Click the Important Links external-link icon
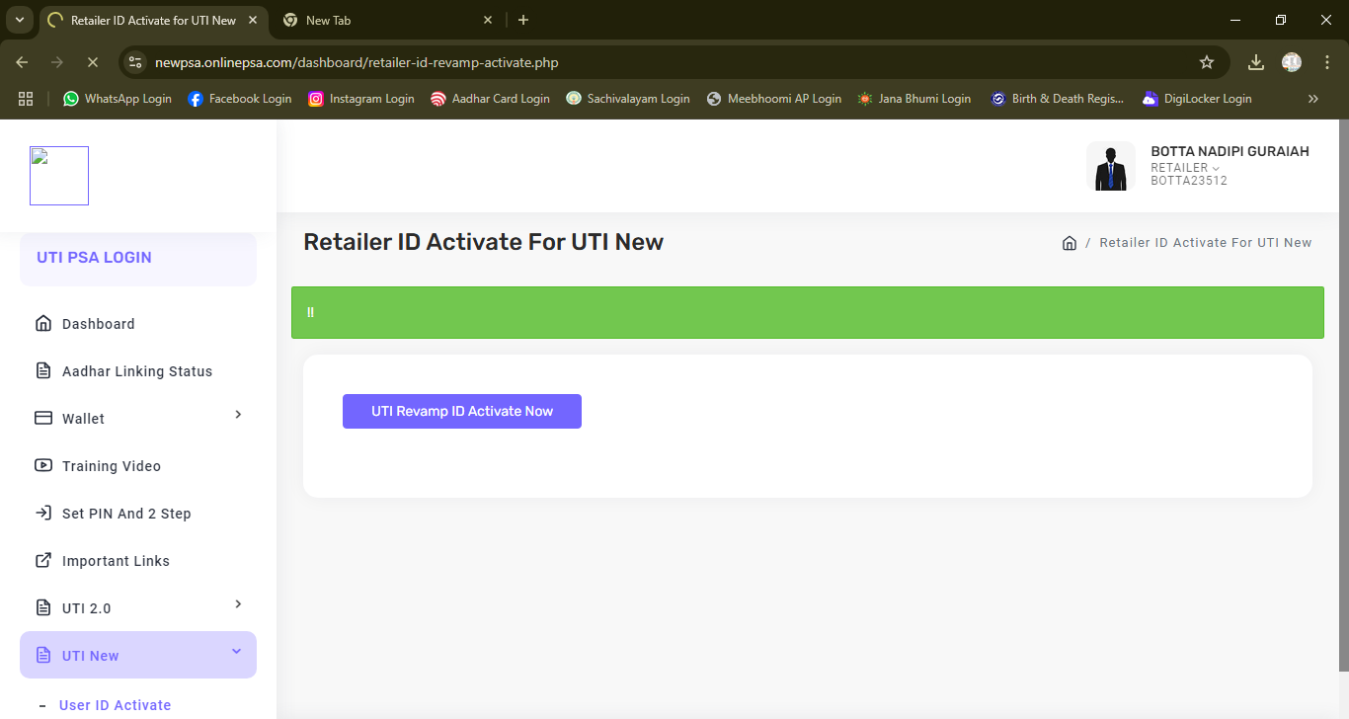Viewport: 1349px width, 719px height. pyautogui.click(x=43, y=560)
